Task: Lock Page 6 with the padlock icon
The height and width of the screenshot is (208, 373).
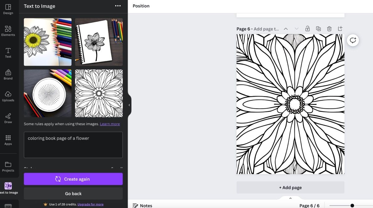Action: coord(307,28)
